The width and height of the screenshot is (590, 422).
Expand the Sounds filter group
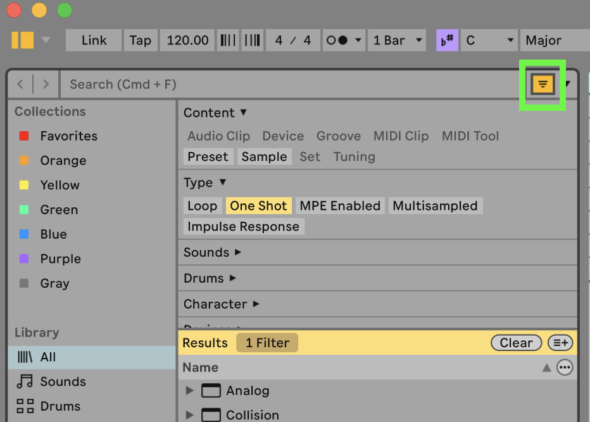(213, 252)
